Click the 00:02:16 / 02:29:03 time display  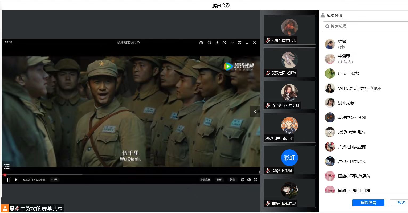[34, 180]
